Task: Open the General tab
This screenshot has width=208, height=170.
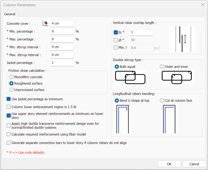Action: pyautogui.click(x=10, y=14)
